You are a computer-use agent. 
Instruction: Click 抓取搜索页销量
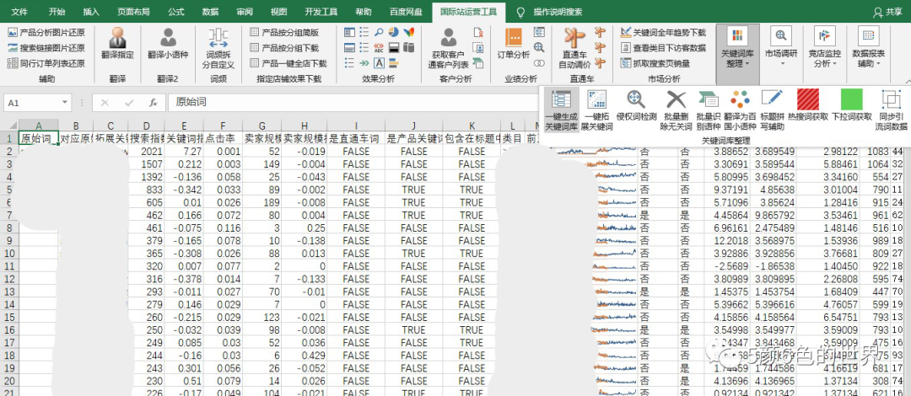(x=655, y=63)
